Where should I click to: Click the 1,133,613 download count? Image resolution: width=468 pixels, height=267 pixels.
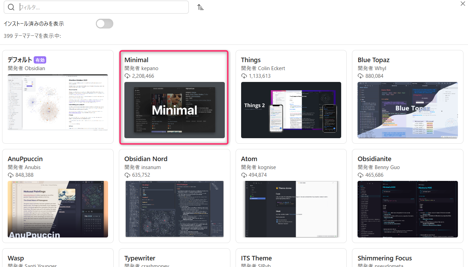[260, 76]
